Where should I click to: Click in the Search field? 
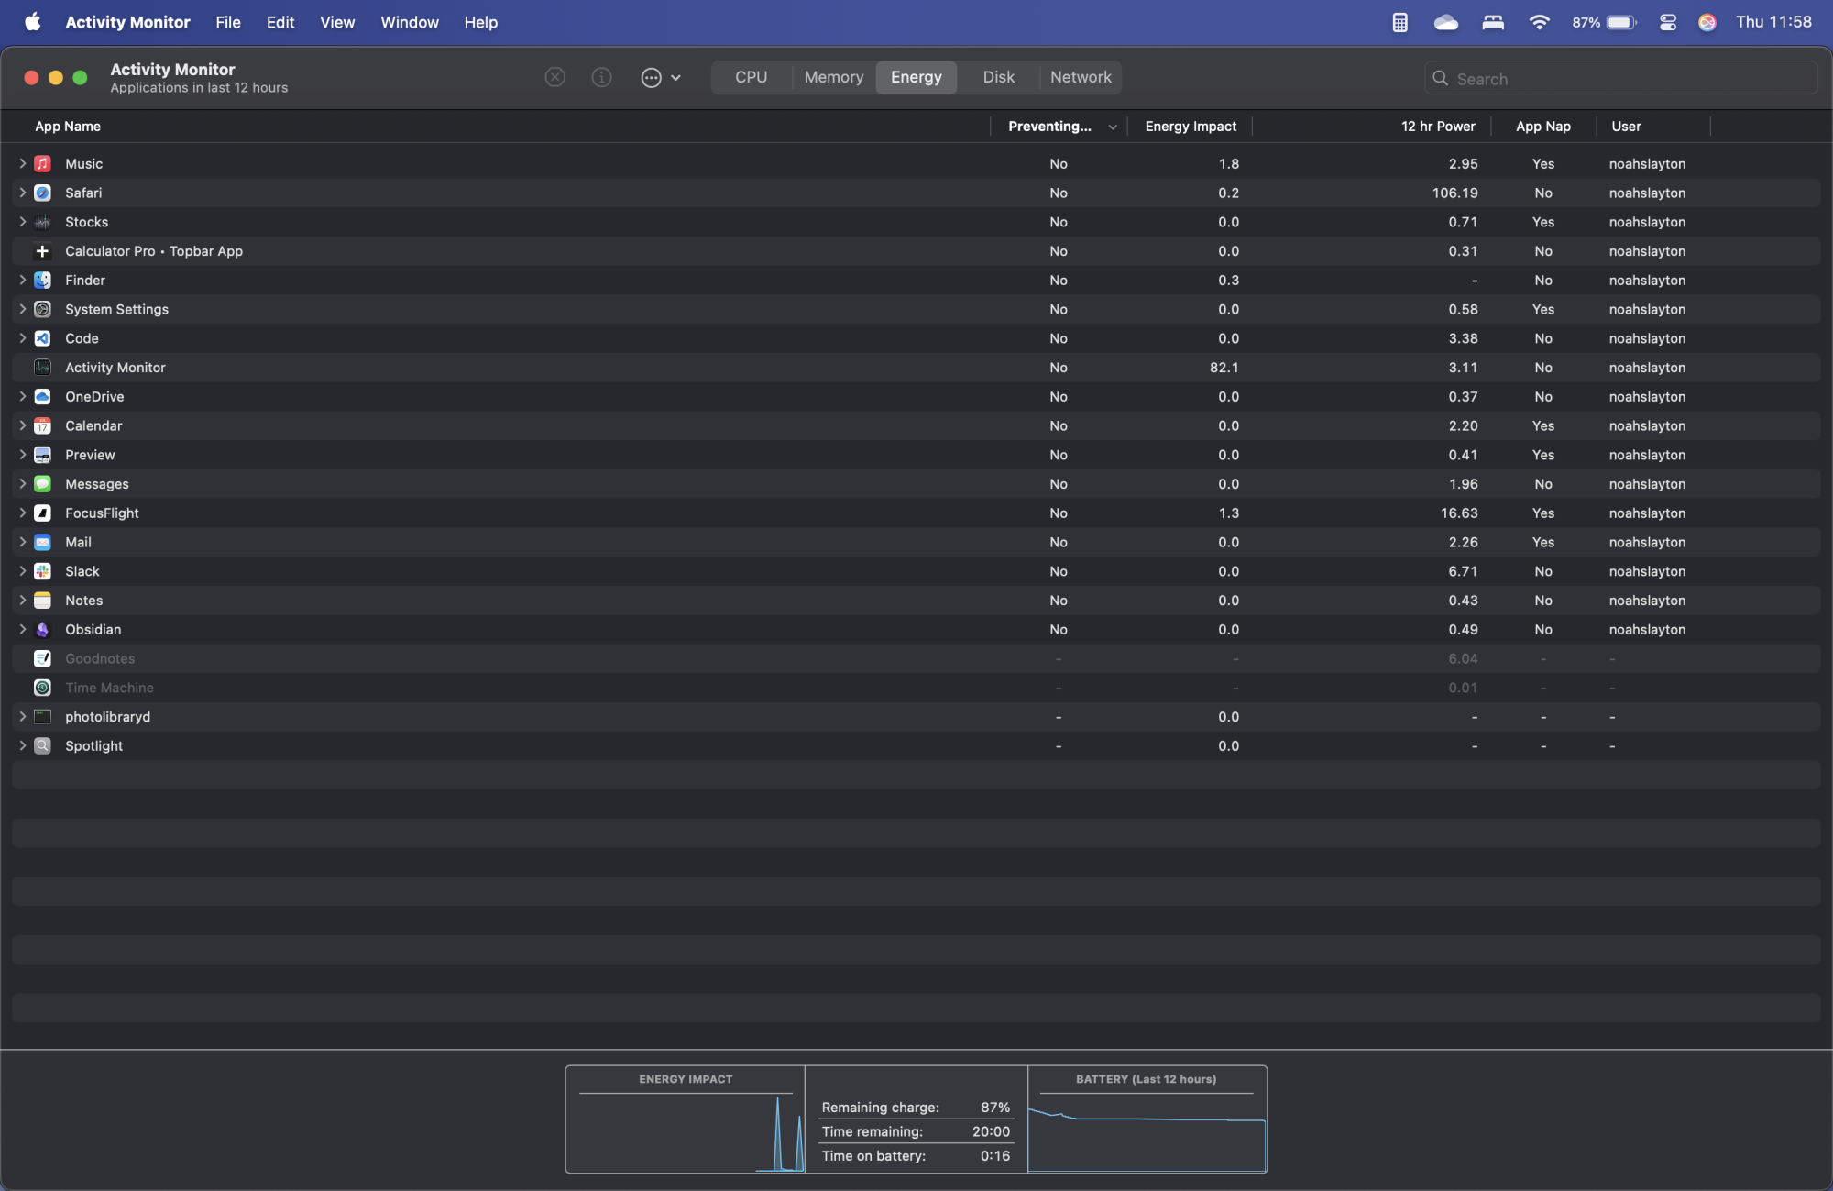pyautogui.click(x=1622, y=79)
